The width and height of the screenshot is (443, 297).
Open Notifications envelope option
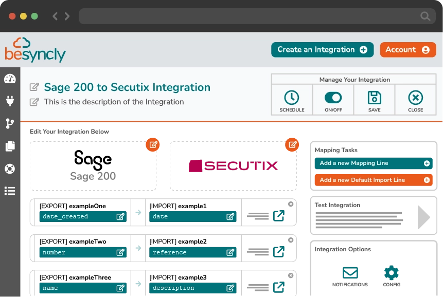click(x=350, y=273)
